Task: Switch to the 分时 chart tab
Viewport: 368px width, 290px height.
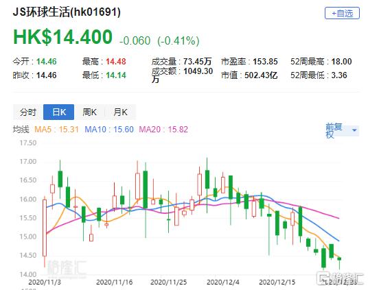Action: pyautogui.click(x=28, y=112)
